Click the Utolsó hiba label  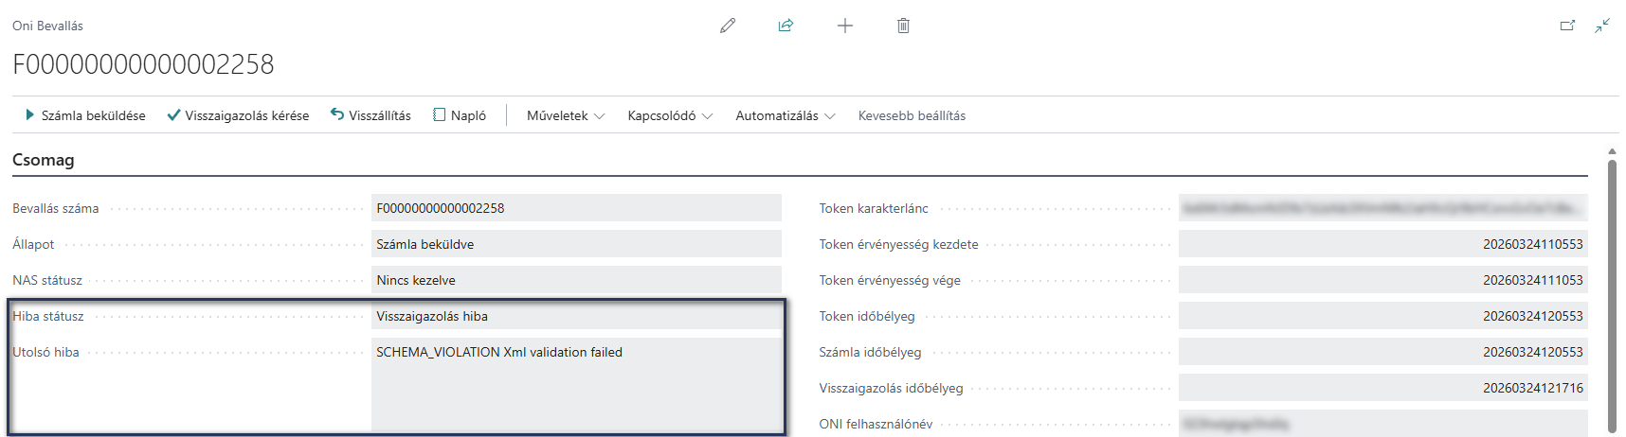click(45, 352)
